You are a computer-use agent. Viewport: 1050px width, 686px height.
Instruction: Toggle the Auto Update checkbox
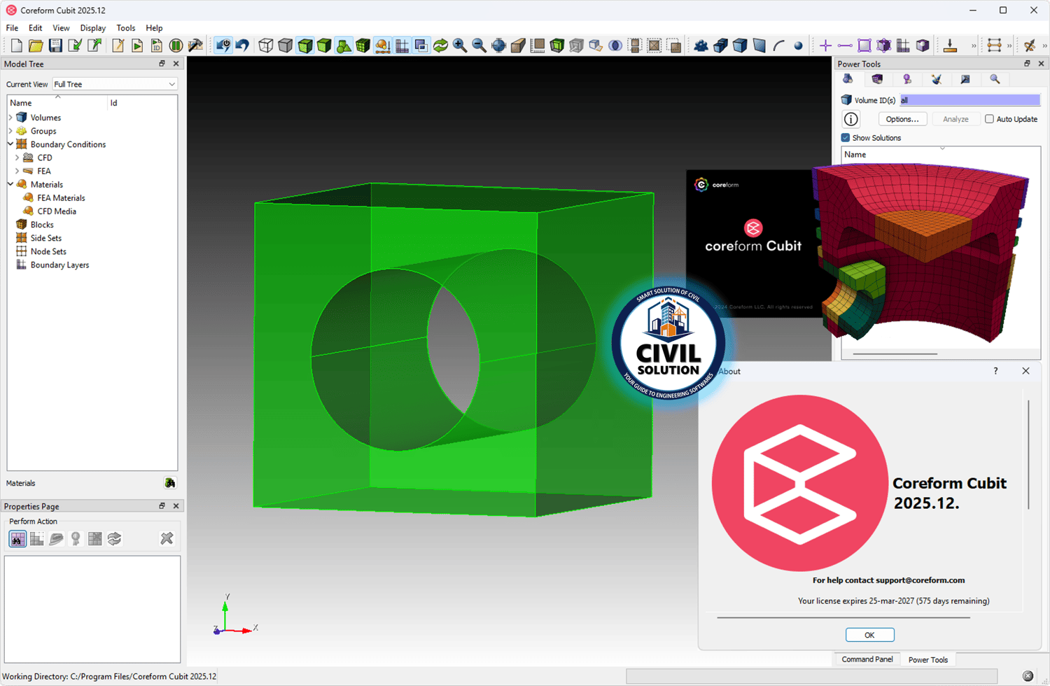989,119
